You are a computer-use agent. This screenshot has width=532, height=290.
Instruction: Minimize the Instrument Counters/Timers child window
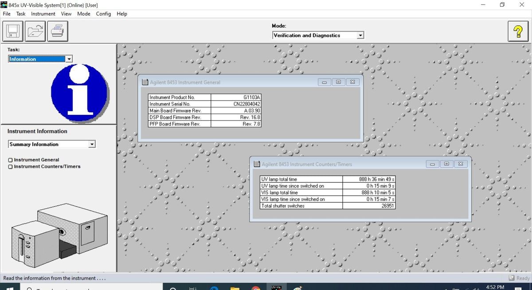click(432, 164)
